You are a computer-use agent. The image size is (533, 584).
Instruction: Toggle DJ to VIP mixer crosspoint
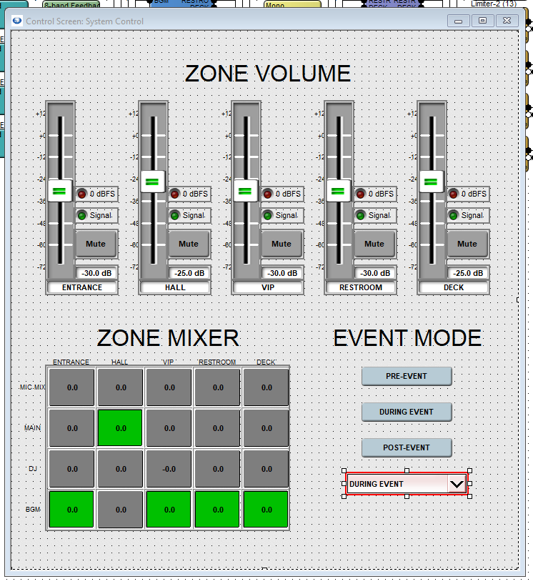point(169,468)
